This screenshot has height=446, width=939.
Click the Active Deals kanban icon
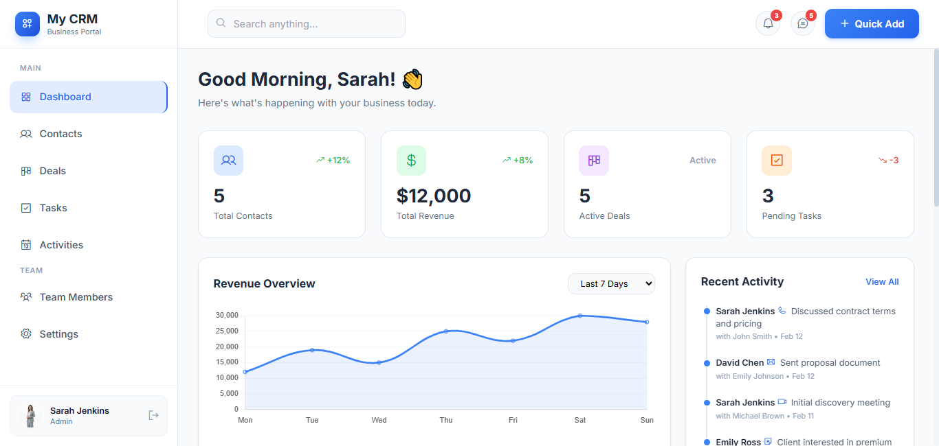point(594,161)
